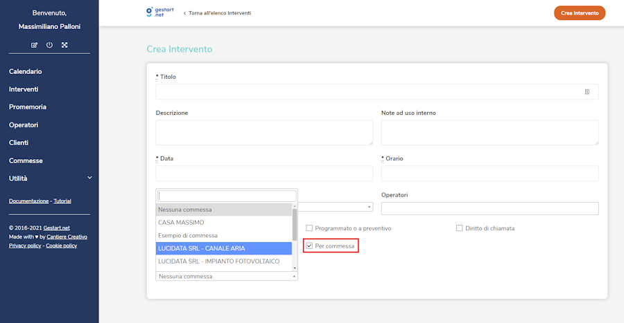This screenshot has width=624, height=323.
Task: Go to Clienti in the sidebar
Action: pos(19,142)
